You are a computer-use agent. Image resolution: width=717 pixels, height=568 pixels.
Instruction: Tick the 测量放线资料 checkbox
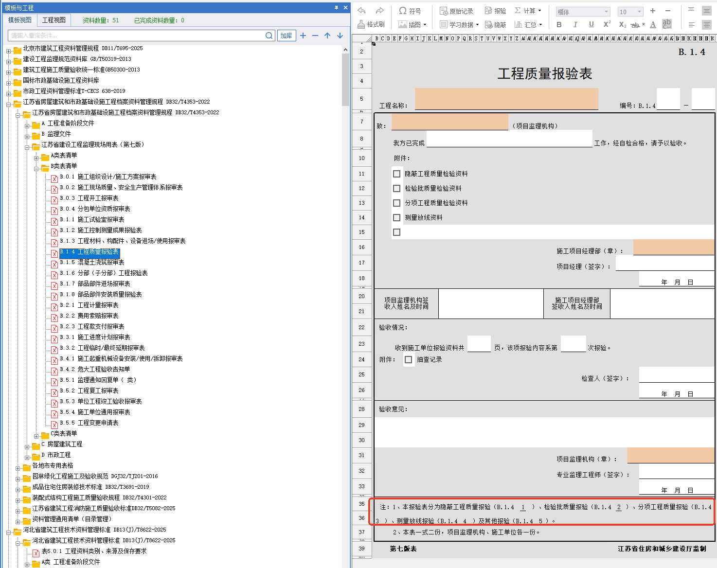(x=397, y=217)
